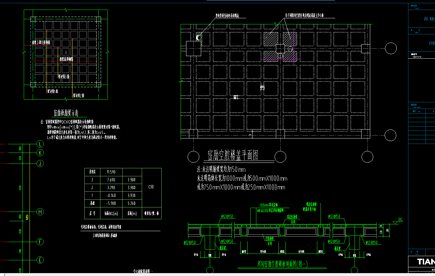Click the section title 双向密肋空腔楼板剖面图(图一)
435x276 pixels.
(282, 264)
